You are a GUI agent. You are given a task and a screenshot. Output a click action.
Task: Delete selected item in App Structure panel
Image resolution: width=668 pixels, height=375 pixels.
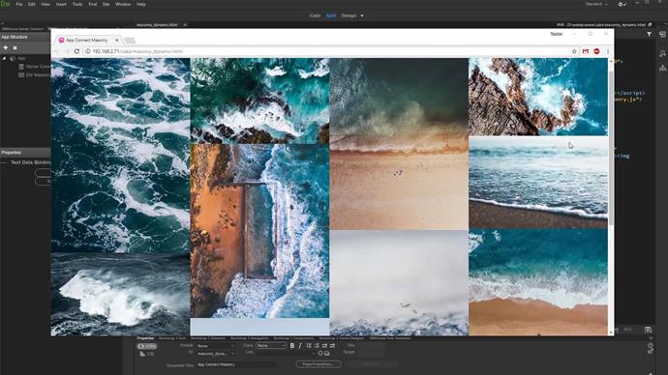click(x=15, y=47)
